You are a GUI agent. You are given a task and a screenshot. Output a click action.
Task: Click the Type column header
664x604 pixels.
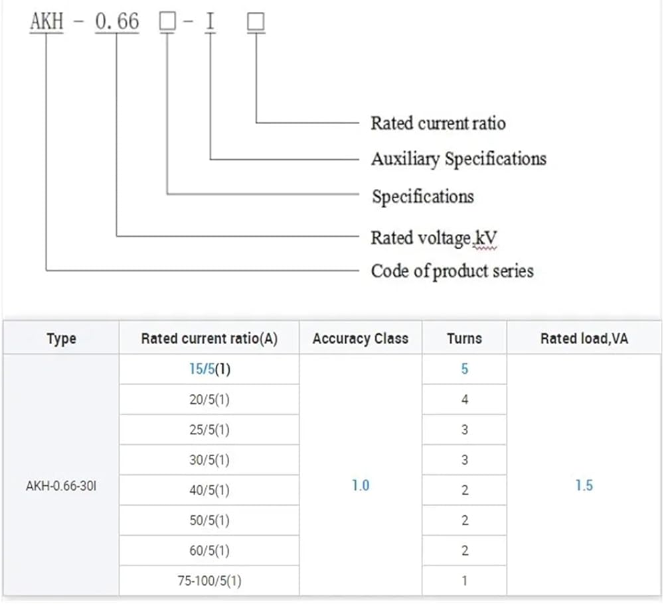coord(61,339)
